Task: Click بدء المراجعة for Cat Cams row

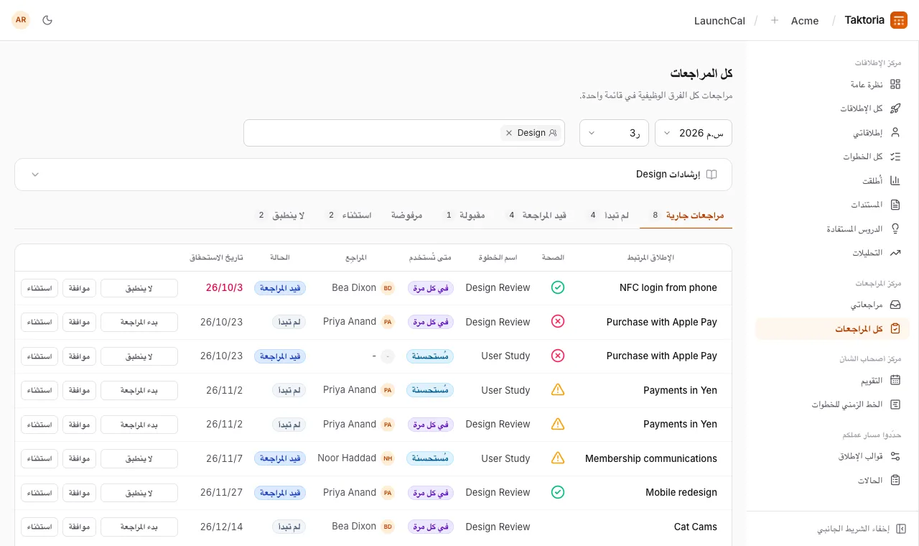Action: point(139,527)
